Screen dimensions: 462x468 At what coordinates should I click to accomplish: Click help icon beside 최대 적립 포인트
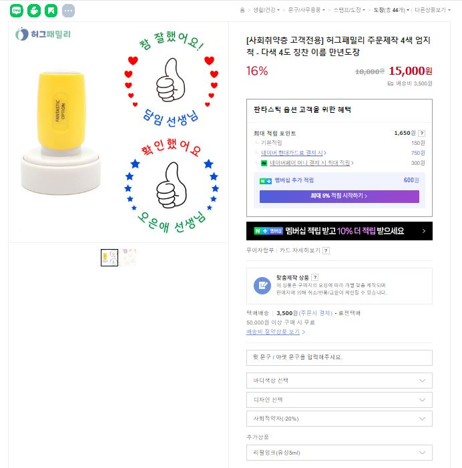(421, 133)
